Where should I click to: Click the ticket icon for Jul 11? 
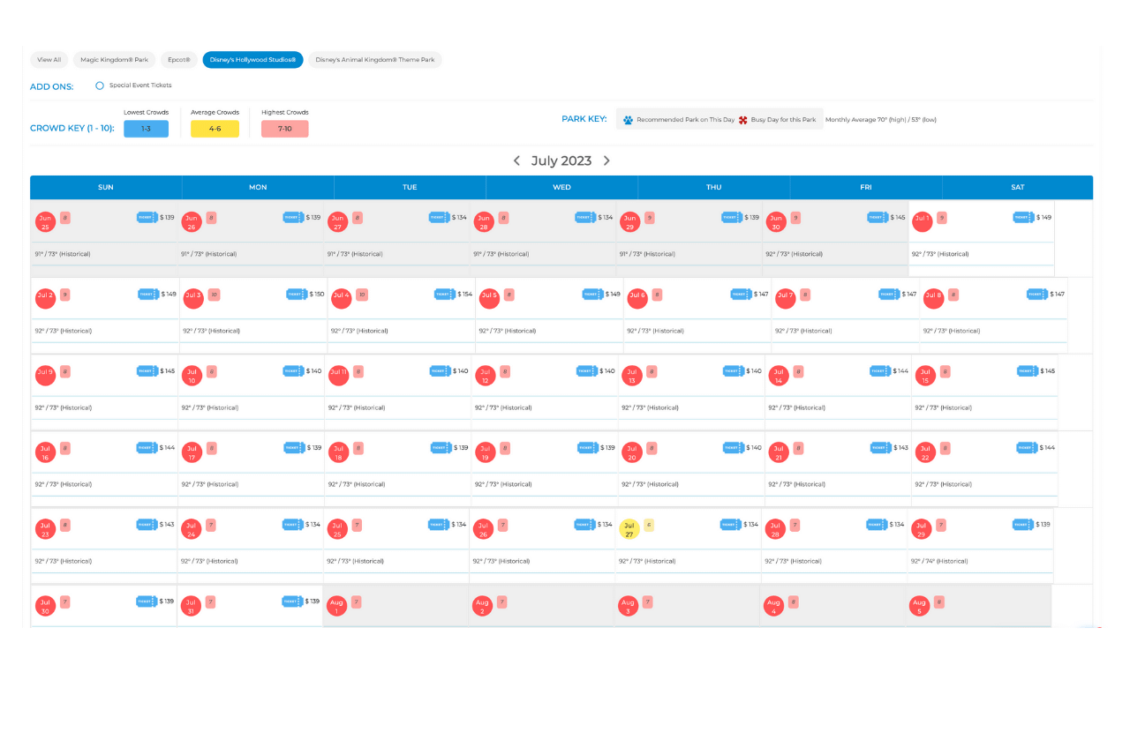click(441, 370)
